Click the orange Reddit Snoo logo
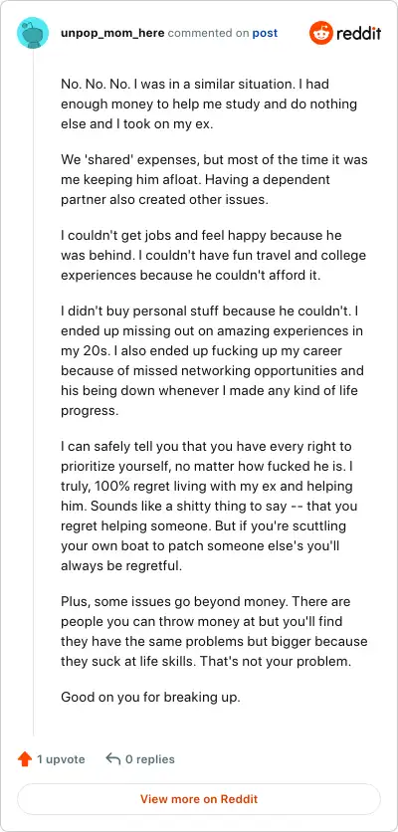The height and width of the screenshot is (832, 398). 320,33
